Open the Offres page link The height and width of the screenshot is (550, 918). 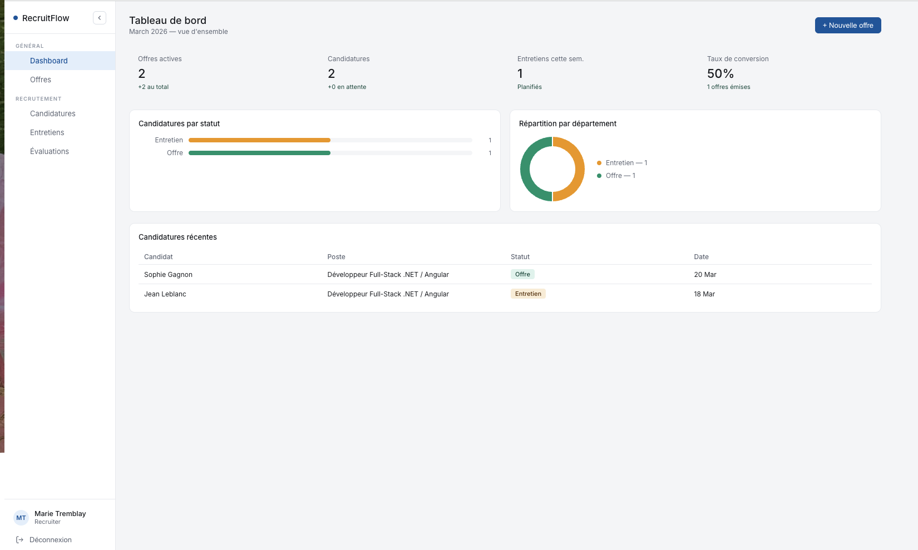point(41,80)
